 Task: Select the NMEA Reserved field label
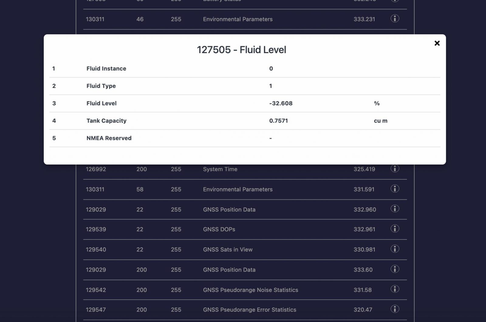click(x=109, y=138)
